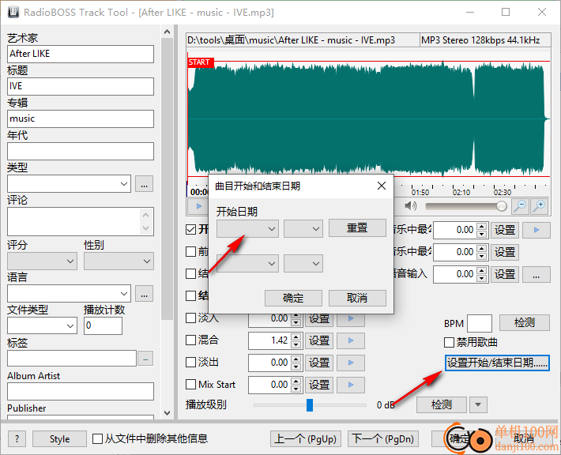The width and height of the screenshot is (561, 455).
Task: Click the 年代 year field
Action: (x=81, y=152)
